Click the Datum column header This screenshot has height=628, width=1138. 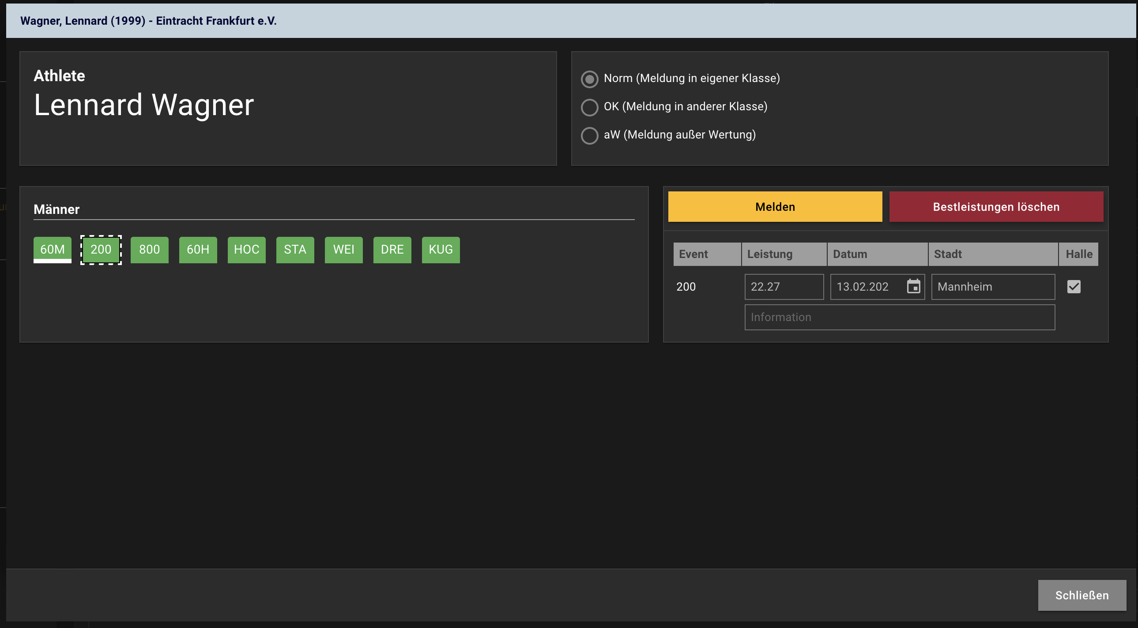pyautogui.click(x=878, y=254)
